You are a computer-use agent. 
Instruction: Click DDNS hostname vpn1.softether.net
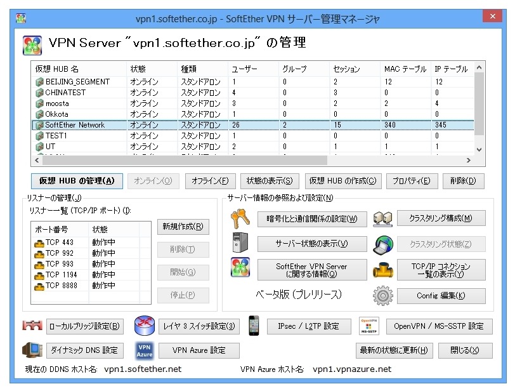[x=143, y=369]
